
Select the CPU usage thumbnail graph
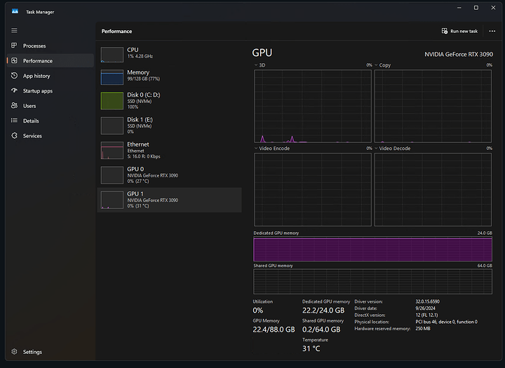tap(112, 55)
